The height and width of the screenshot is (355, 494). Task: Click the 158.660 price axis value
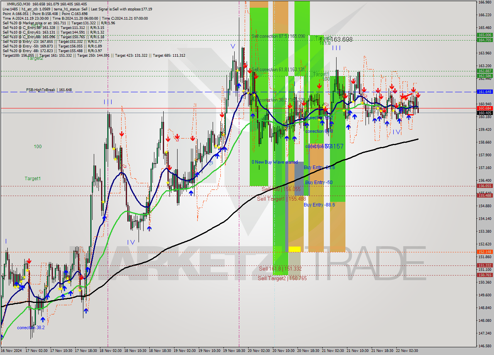[485, 142]
